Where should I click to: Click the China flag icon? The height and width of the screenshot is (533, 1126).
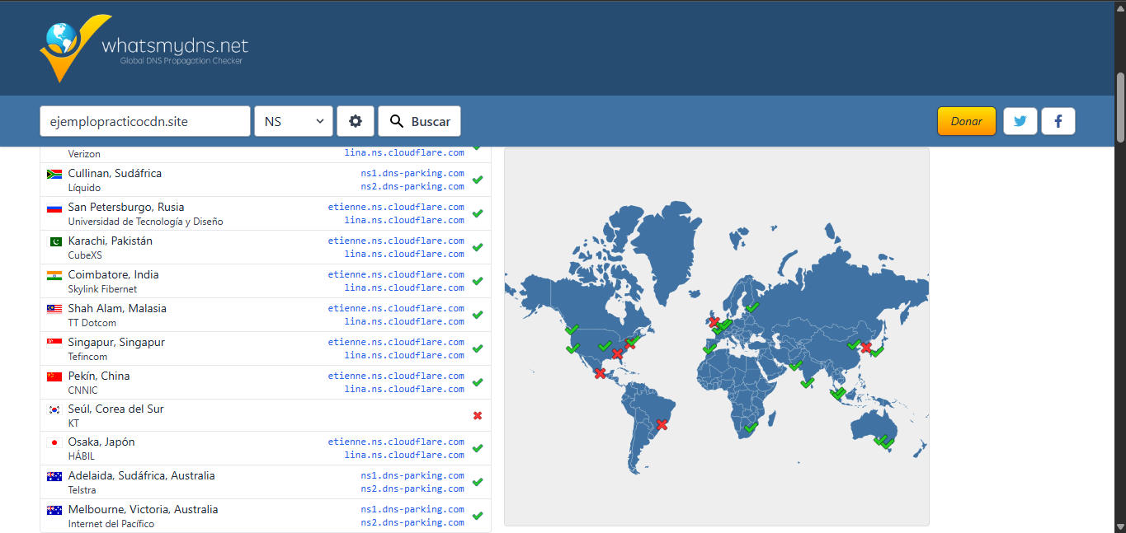(54, 376)
